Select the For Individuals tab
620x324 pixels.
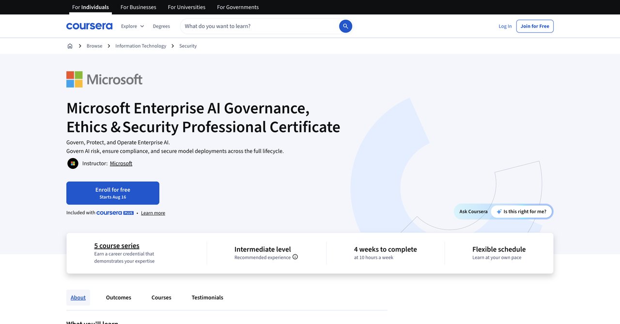[x=91, y=7]
